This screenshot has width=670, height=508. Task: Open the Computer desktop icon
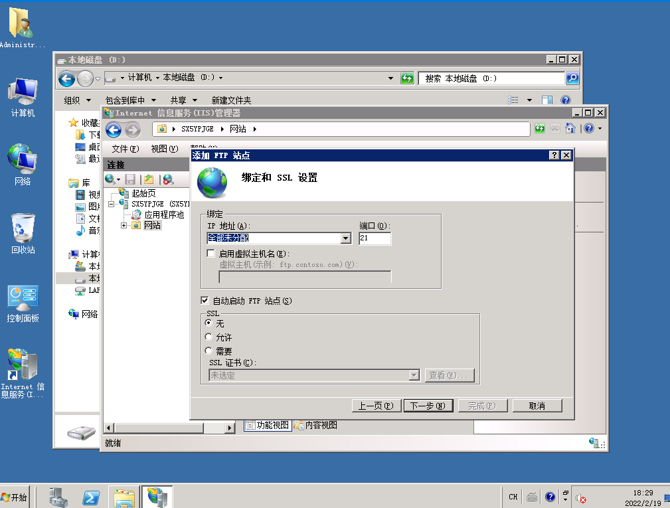(x=23, y=98)
